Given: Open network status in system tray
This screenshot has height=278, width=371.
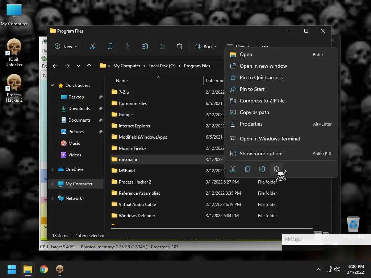Looking at the screenshot, I should (x=328, y=269).
